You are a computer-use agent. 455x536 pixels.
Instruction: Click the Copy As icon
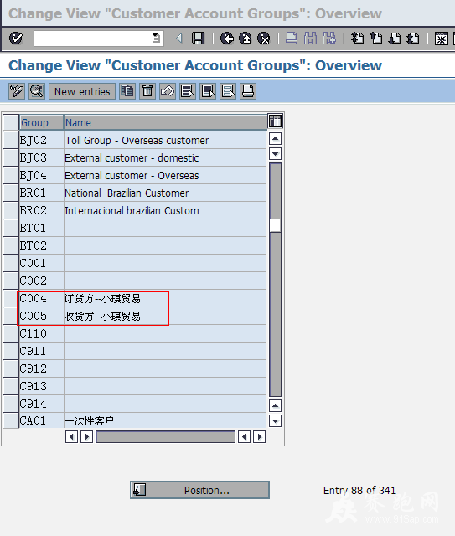[x=127, y=91]
